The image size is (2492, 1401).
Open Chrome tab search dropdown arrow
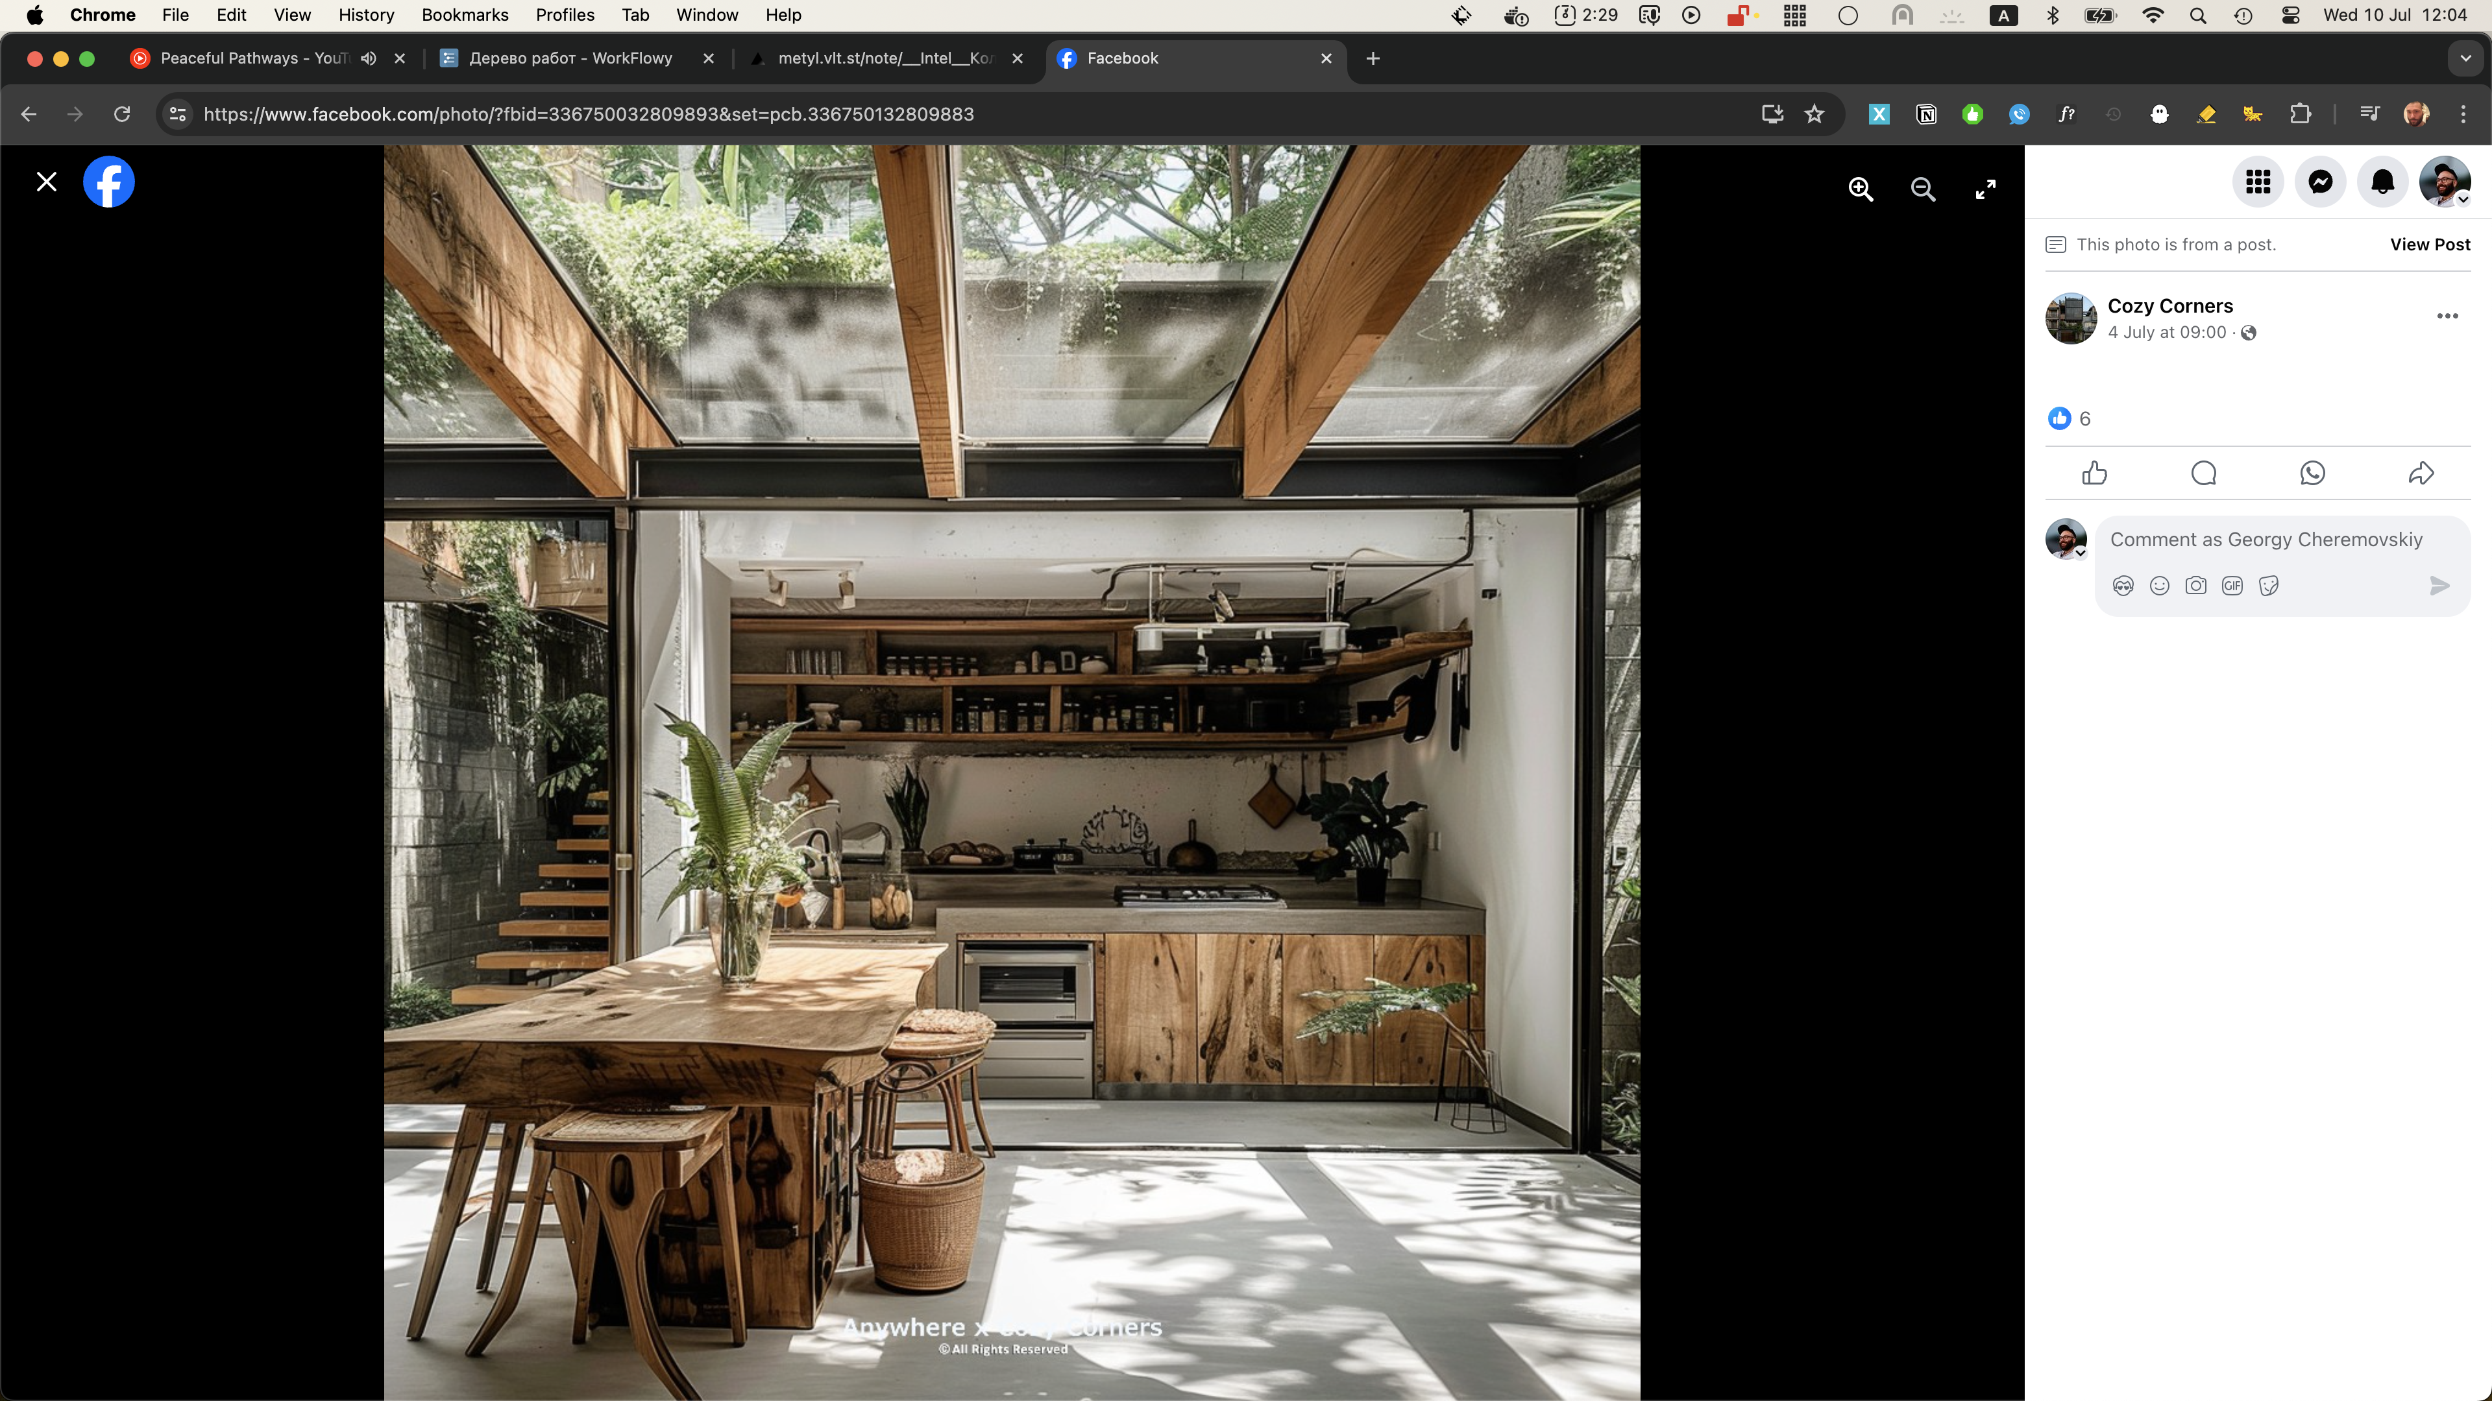click(x=2465, y=58)
